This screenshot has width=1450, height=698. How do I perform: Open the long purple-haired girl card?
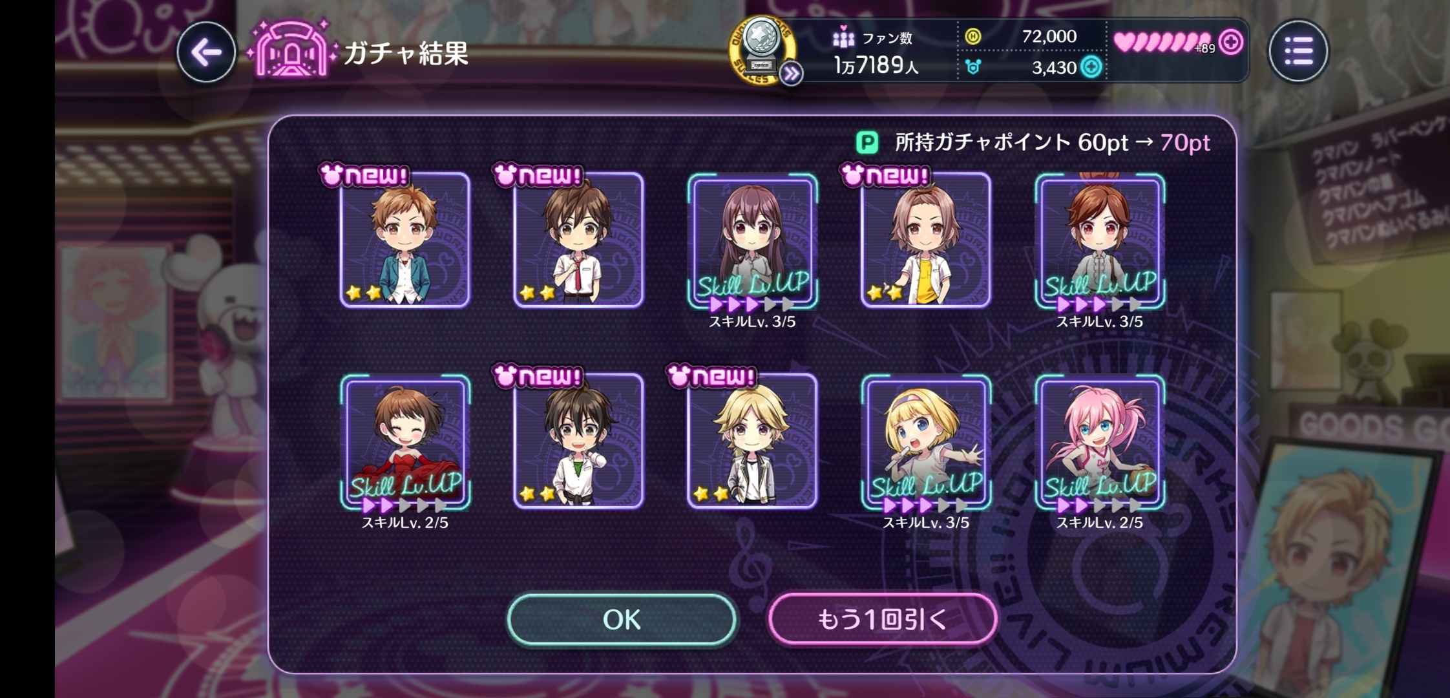(752, 240)
